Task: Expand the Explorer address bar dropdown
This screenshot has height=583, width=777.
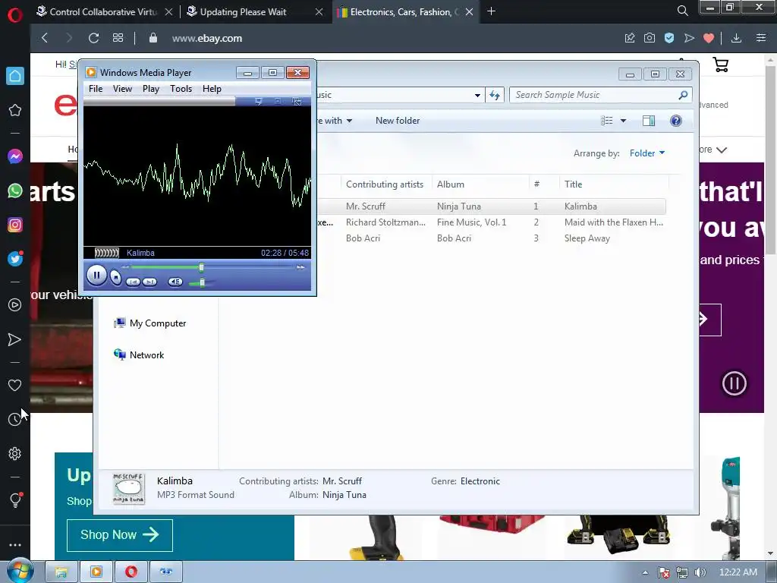Action: (x=477, y=95)
